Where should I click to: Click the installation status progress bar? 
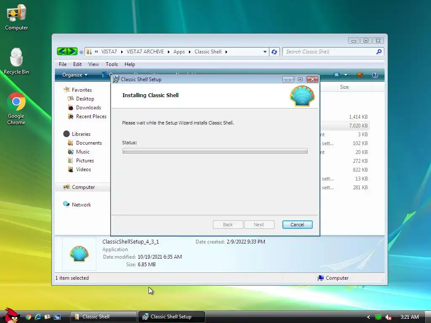click(x=215, y=151)
